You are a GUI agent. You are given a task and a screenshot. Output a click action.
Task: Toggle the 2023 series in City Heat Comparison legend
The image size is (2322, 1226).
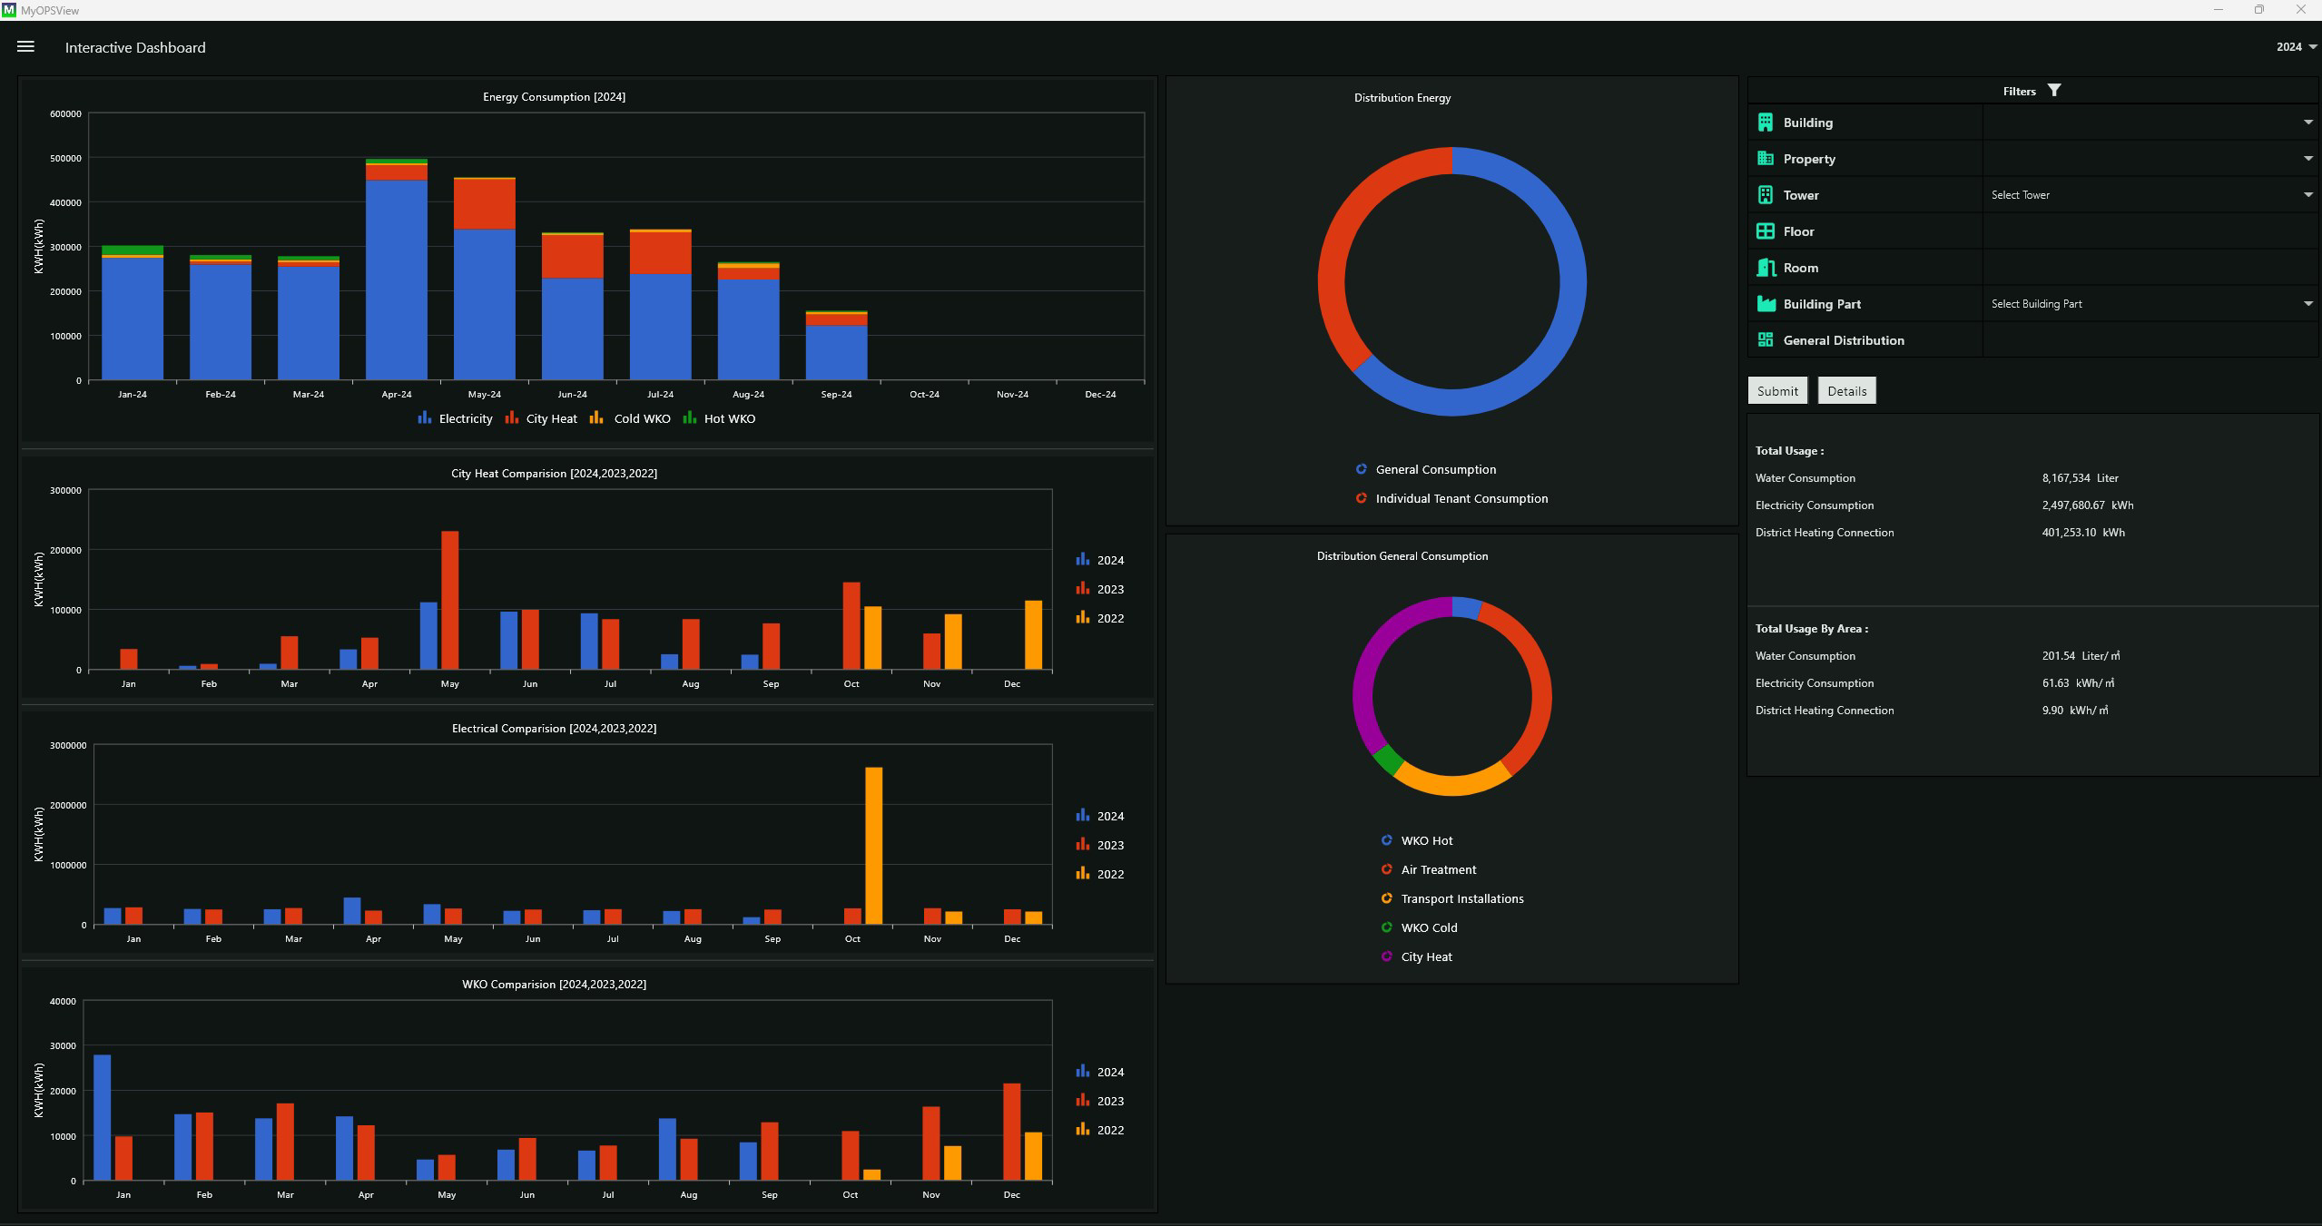(x=1100, y=589)
